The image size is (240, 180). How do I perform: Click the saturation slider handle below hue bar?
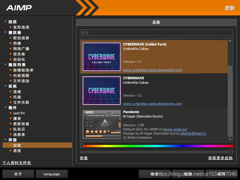click(231, 152)
